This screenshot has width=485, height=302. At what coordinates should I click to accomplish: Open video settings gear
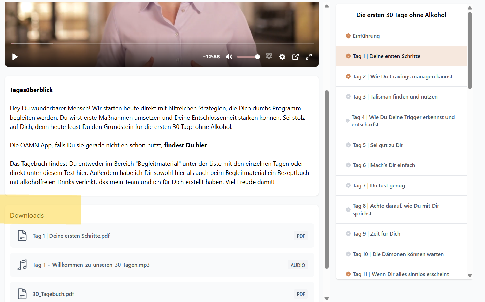(x=282, y=57)
